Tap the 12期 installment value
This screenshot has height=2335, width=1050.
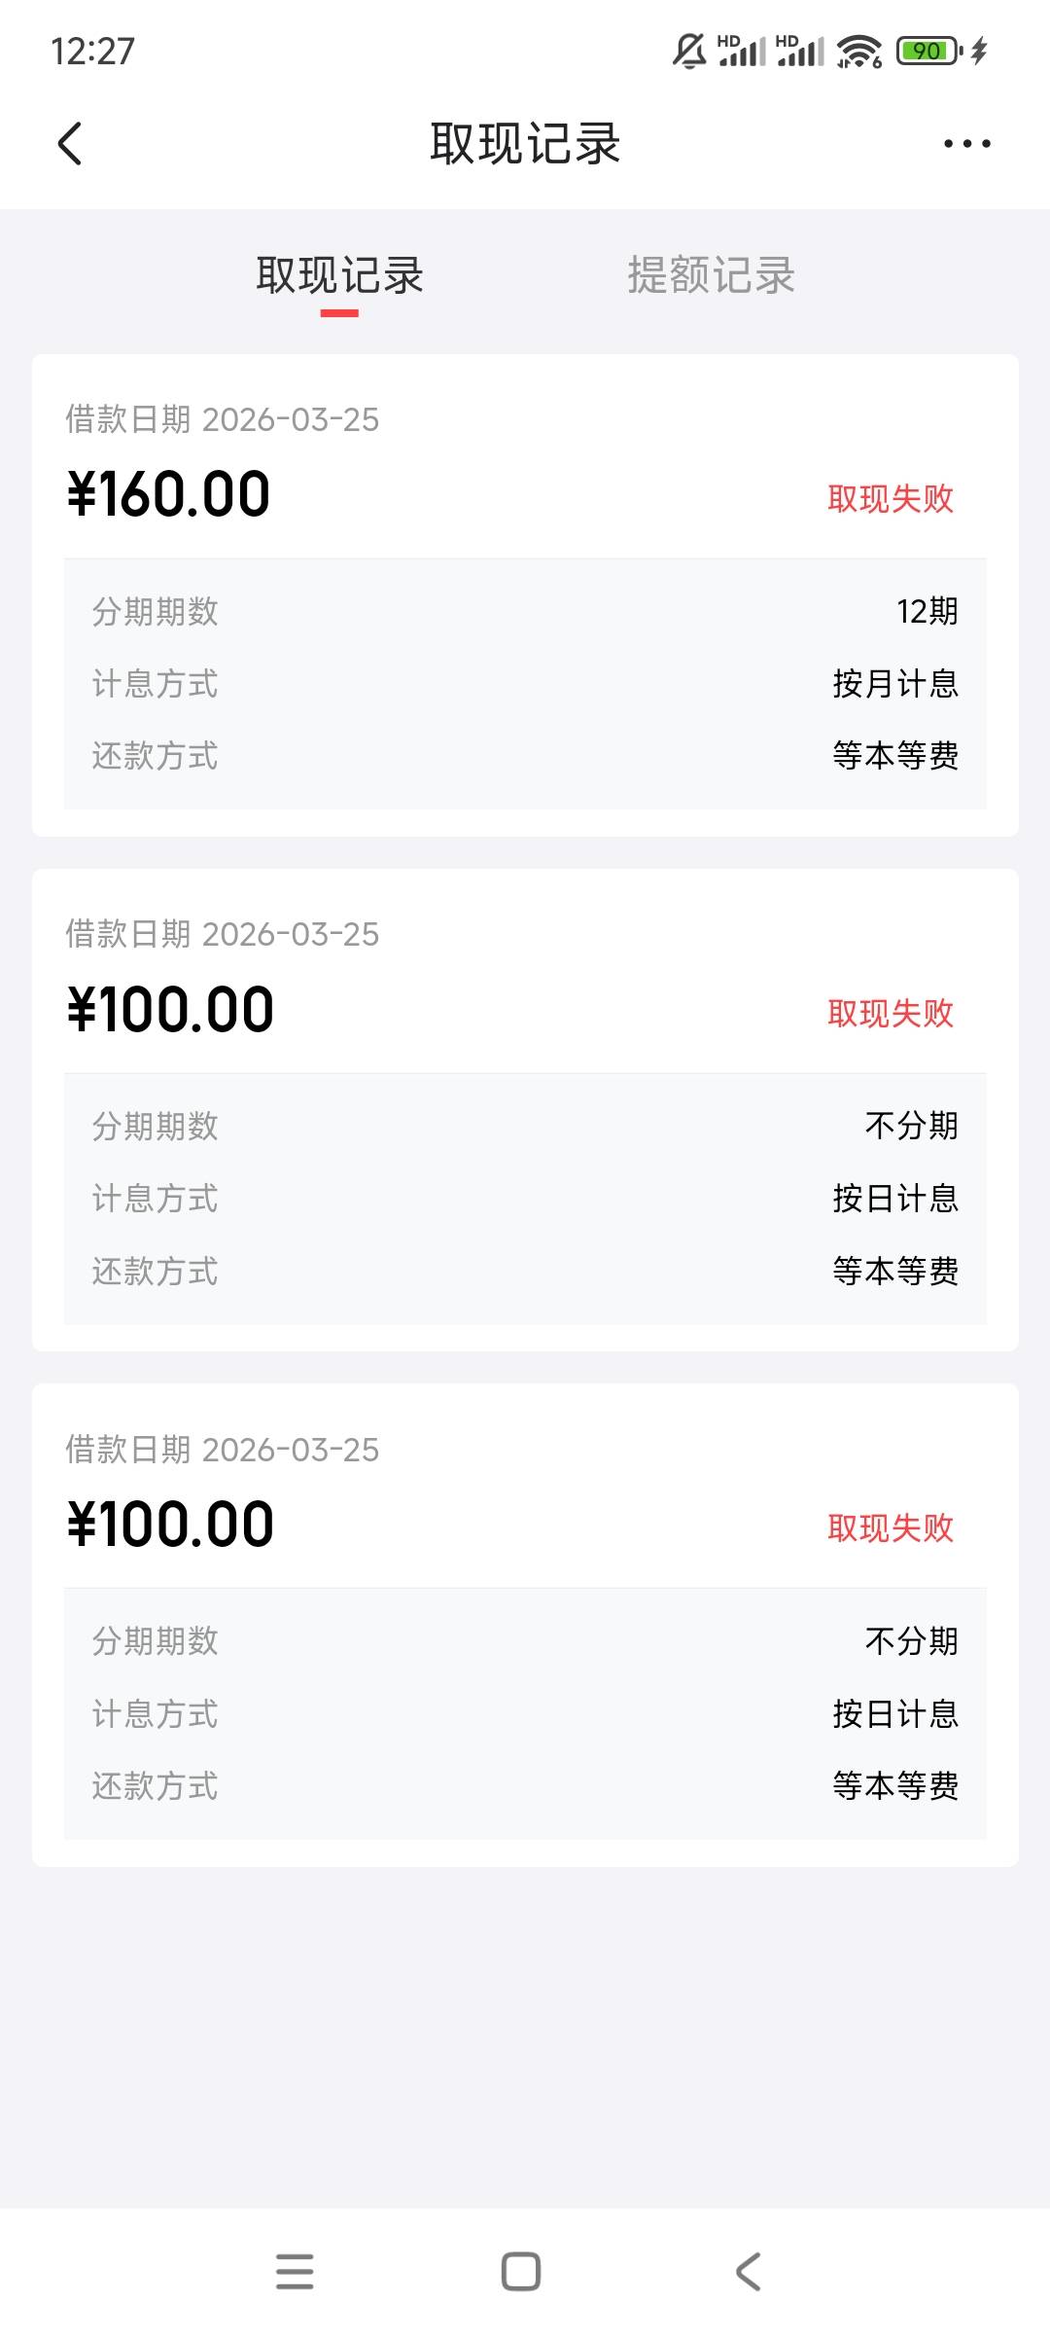tap(927, 611)
